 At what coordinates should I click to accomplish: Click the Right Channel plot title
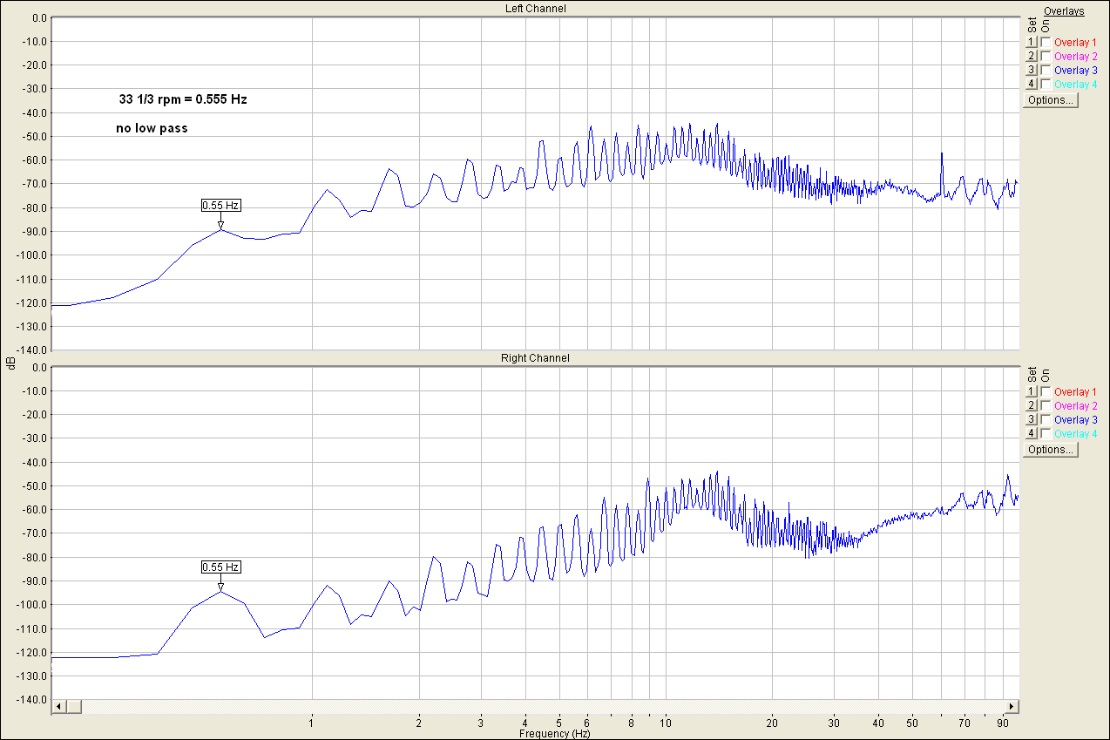(x=535, y=358)
